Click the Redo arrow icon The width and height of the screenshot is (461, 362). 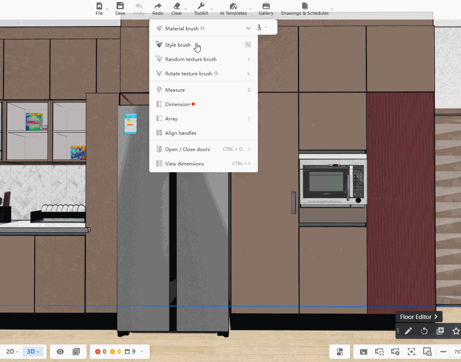[x=158, y=6]
